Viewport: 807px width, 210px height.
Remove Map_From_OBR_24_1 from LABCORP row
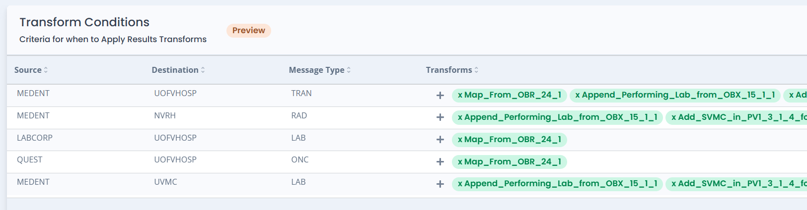(x=460, y=140)
